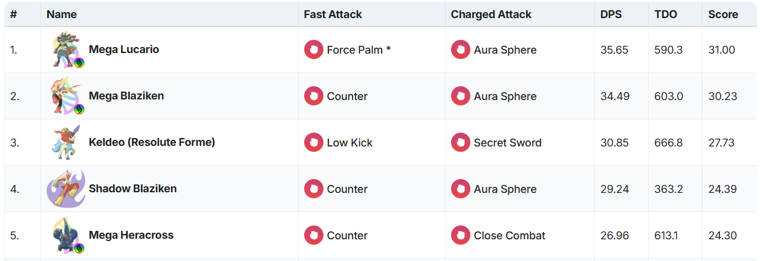Open the Mega Heracross name link

click(x=131, y=235)
